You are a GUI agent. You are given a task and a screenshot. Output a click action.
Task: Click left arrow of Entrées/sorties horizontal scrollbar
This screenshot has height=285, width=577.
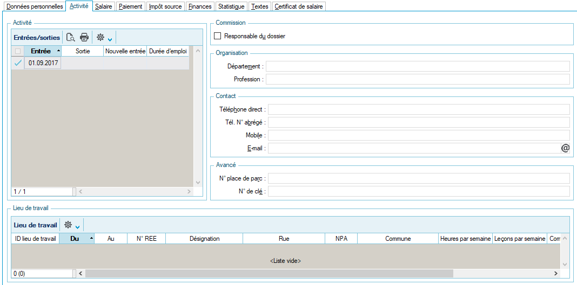(x=80, y=191)
